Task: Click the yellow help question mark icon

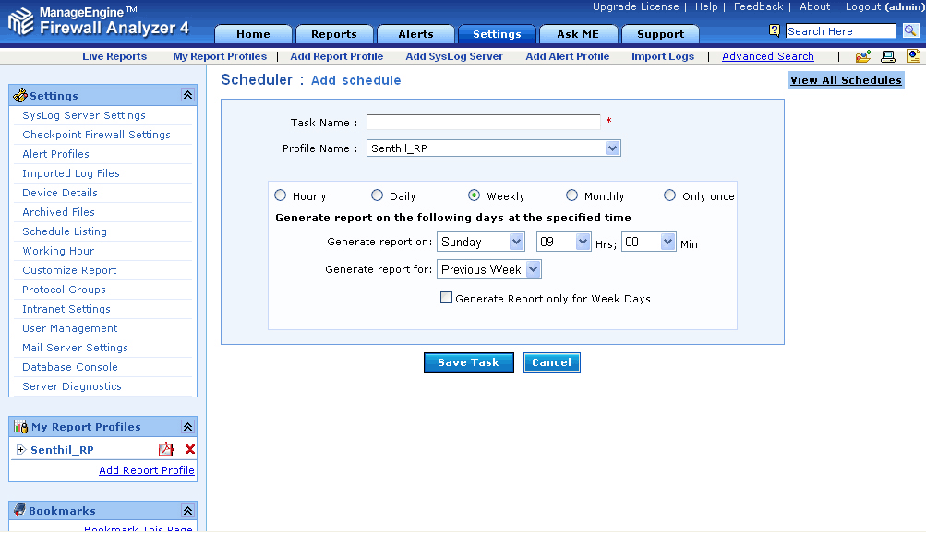Action: [x=775, y=30]
